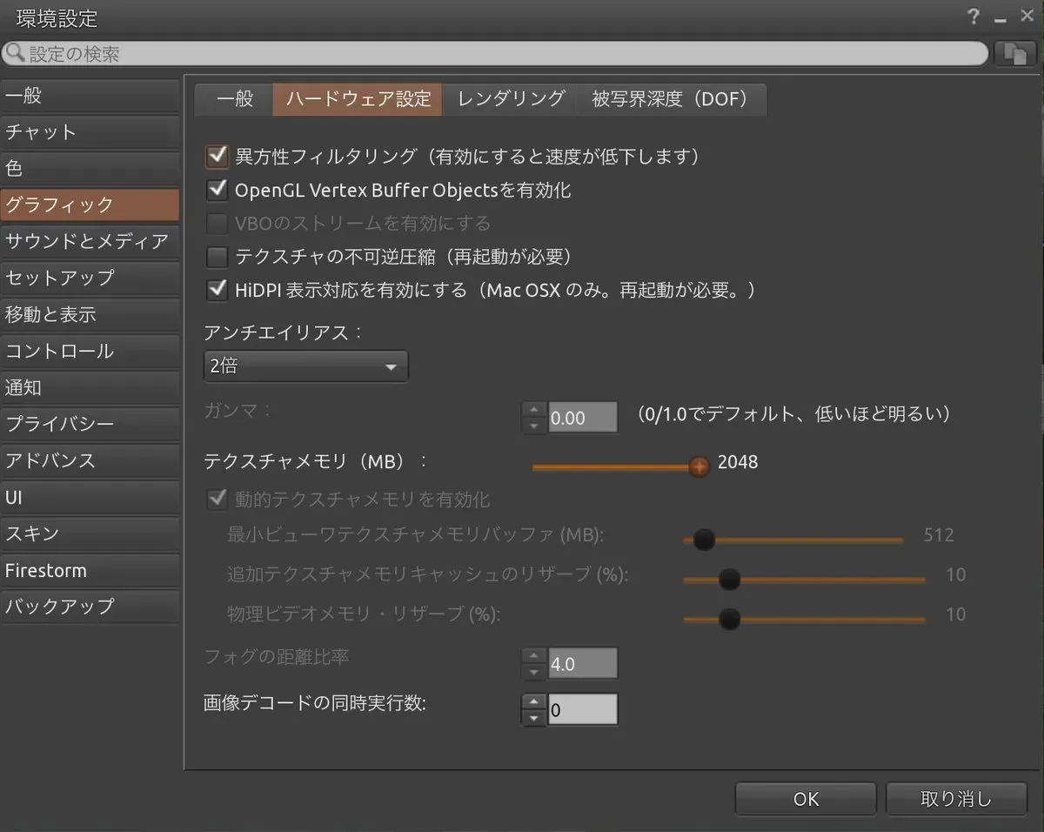Switch to the 一般 tab in the graphics panel
1044x832 pixels.
click(234, 99)
